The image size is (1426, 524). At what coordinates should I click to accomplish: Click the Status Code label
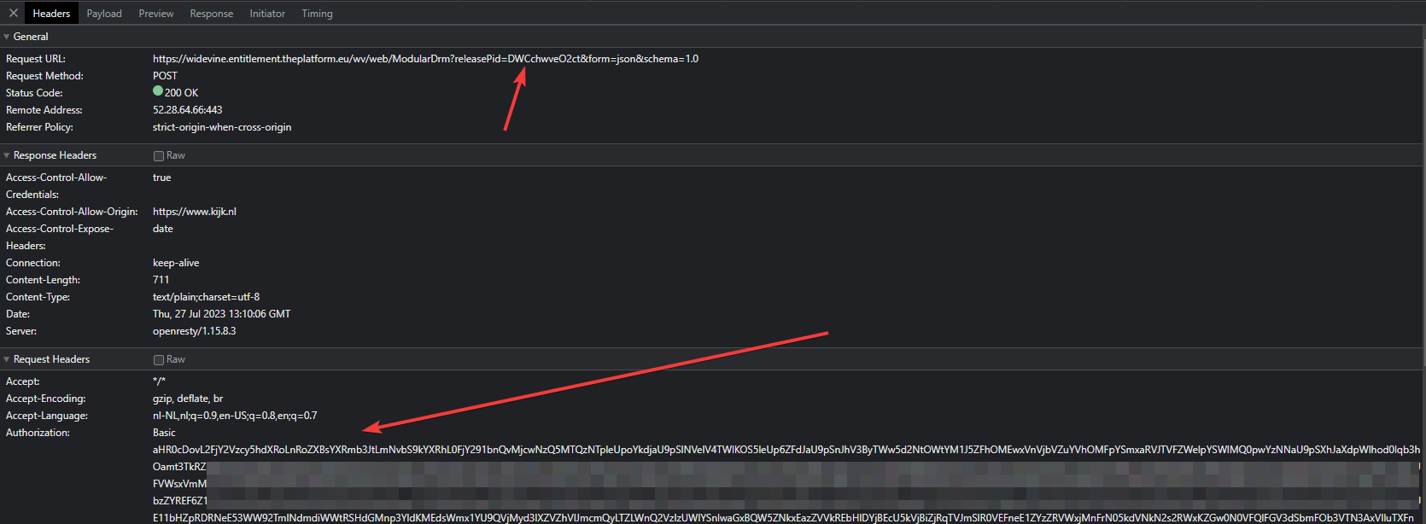(34, 93)
